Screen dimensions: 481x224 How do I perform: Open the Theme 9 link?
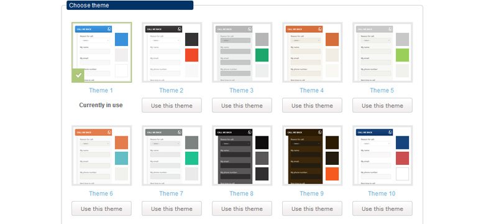[x=312, y=194]
